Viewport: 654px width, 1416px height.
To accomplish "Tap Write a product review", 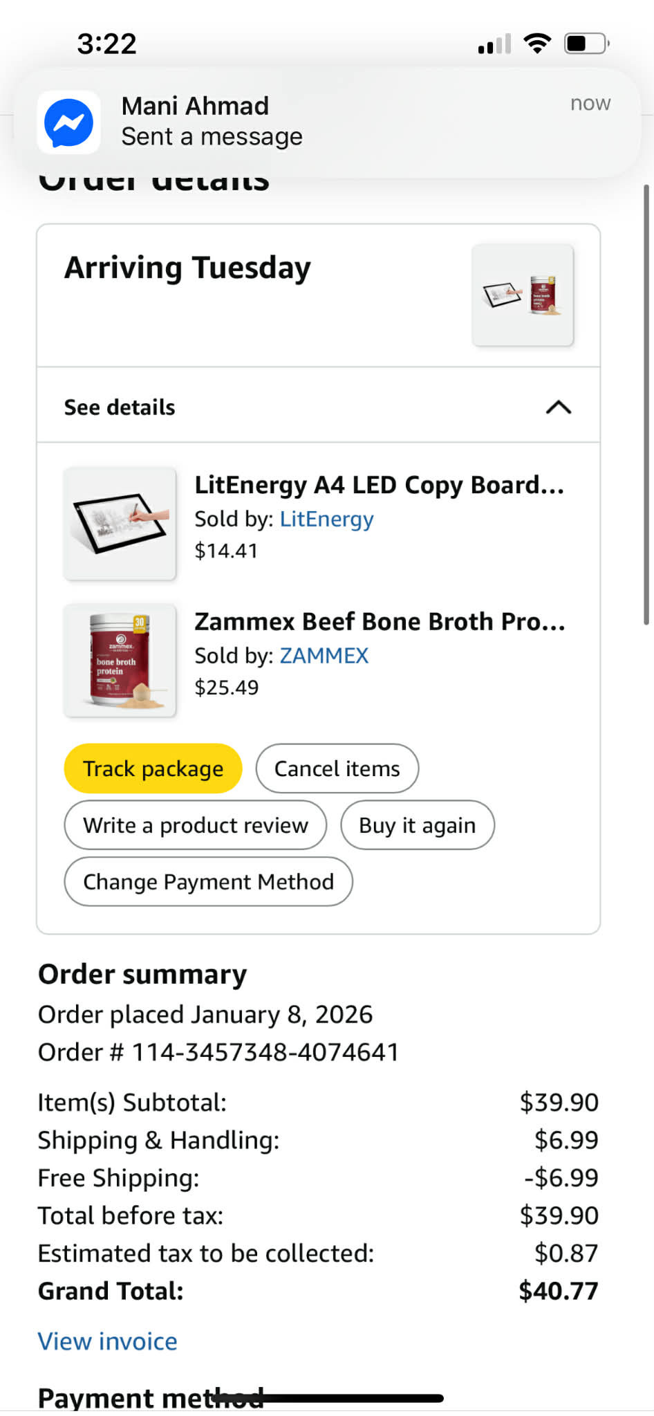I will (195, 825).
